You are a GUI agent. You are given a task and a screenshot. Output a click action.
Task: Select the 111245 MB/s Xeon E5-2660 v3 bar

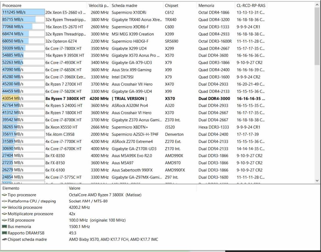pos(23,13)
